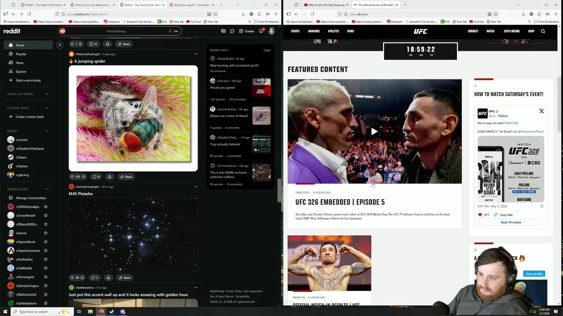This screenshot has height=316, width=563.
Task: Like the embedded UFC tweet heart
Action: [x=480, y=215]
